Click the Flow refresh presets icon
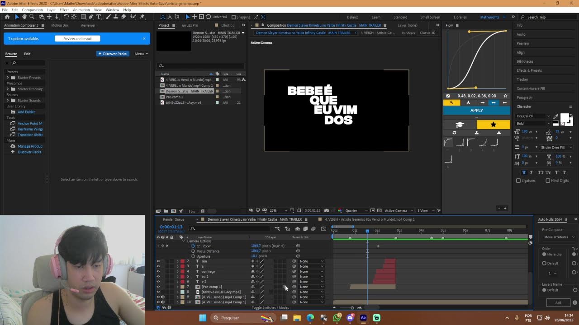 tap(454, 133)
